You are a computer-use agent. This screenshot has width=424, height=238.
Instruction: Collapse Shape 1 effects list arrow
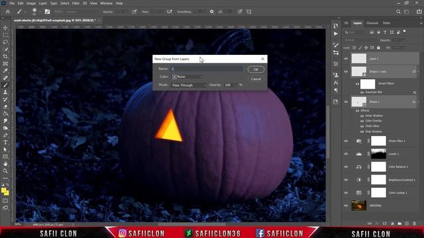tap(418, 102)
